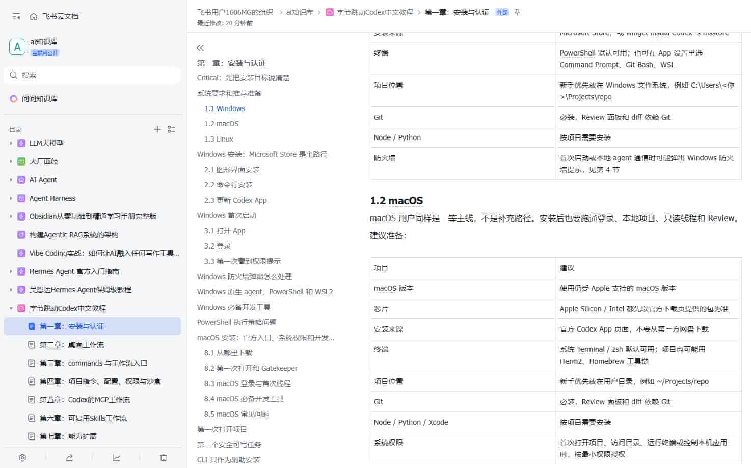Viewport: 751px width, 468px height.
Task: Toggle directory tree view icon
Action: (172, 129)
